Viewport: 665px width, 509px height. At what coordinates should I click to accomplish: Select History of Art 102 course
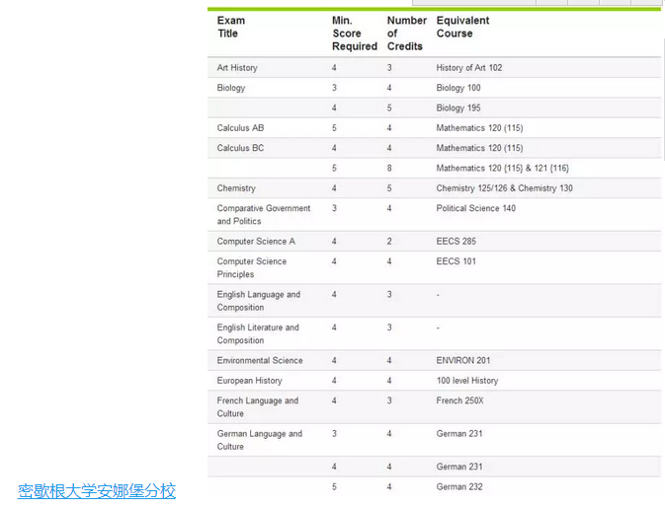(x=469, y=68)
